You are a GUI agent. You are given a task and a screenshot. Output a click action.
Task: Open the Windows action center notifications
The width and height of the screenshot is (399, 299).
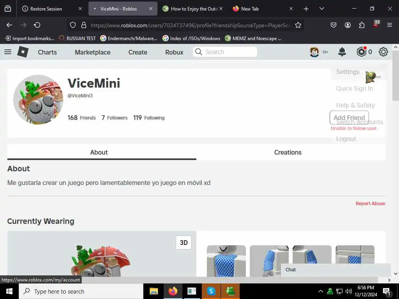[x=387, y=291]
